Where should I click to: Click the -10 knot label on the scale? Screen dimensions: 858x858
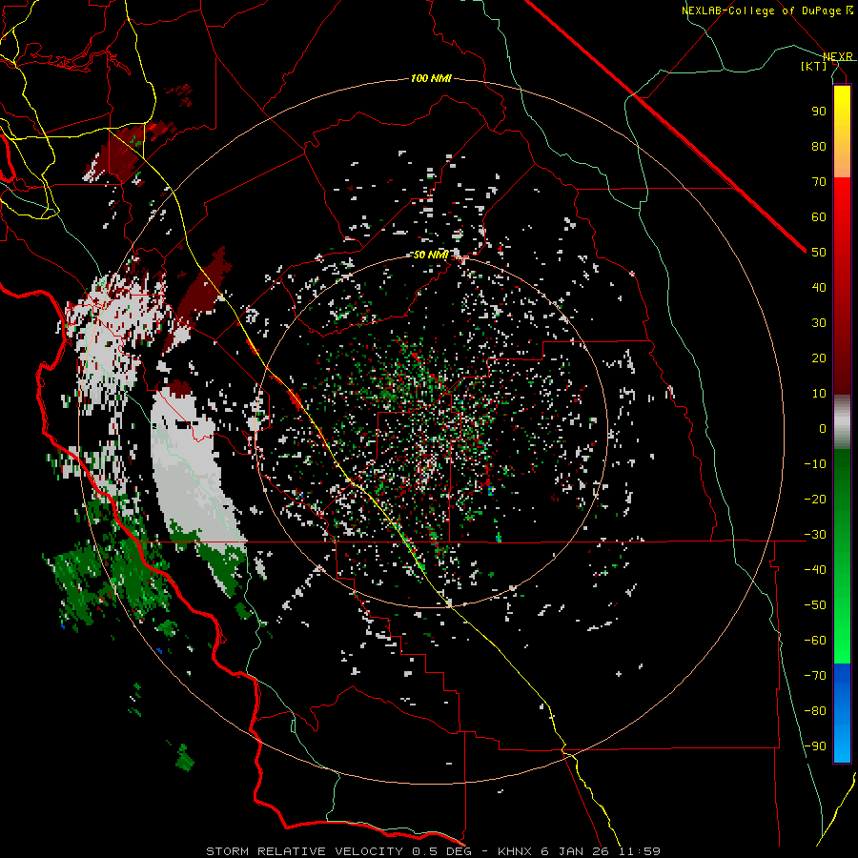point(815,464)
